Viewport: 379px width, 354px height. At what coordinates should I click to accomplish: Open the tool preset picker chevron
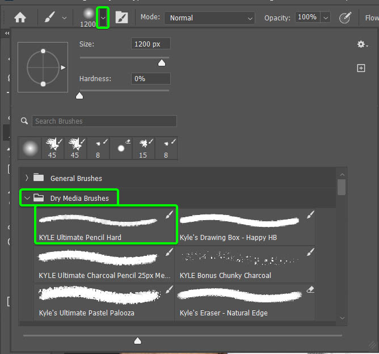(64, 18)
